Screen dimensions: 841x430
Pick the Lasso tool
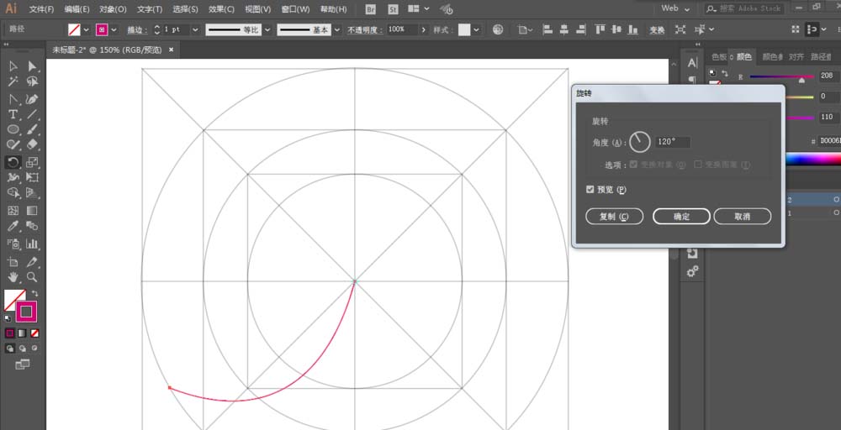pos(32,82)
